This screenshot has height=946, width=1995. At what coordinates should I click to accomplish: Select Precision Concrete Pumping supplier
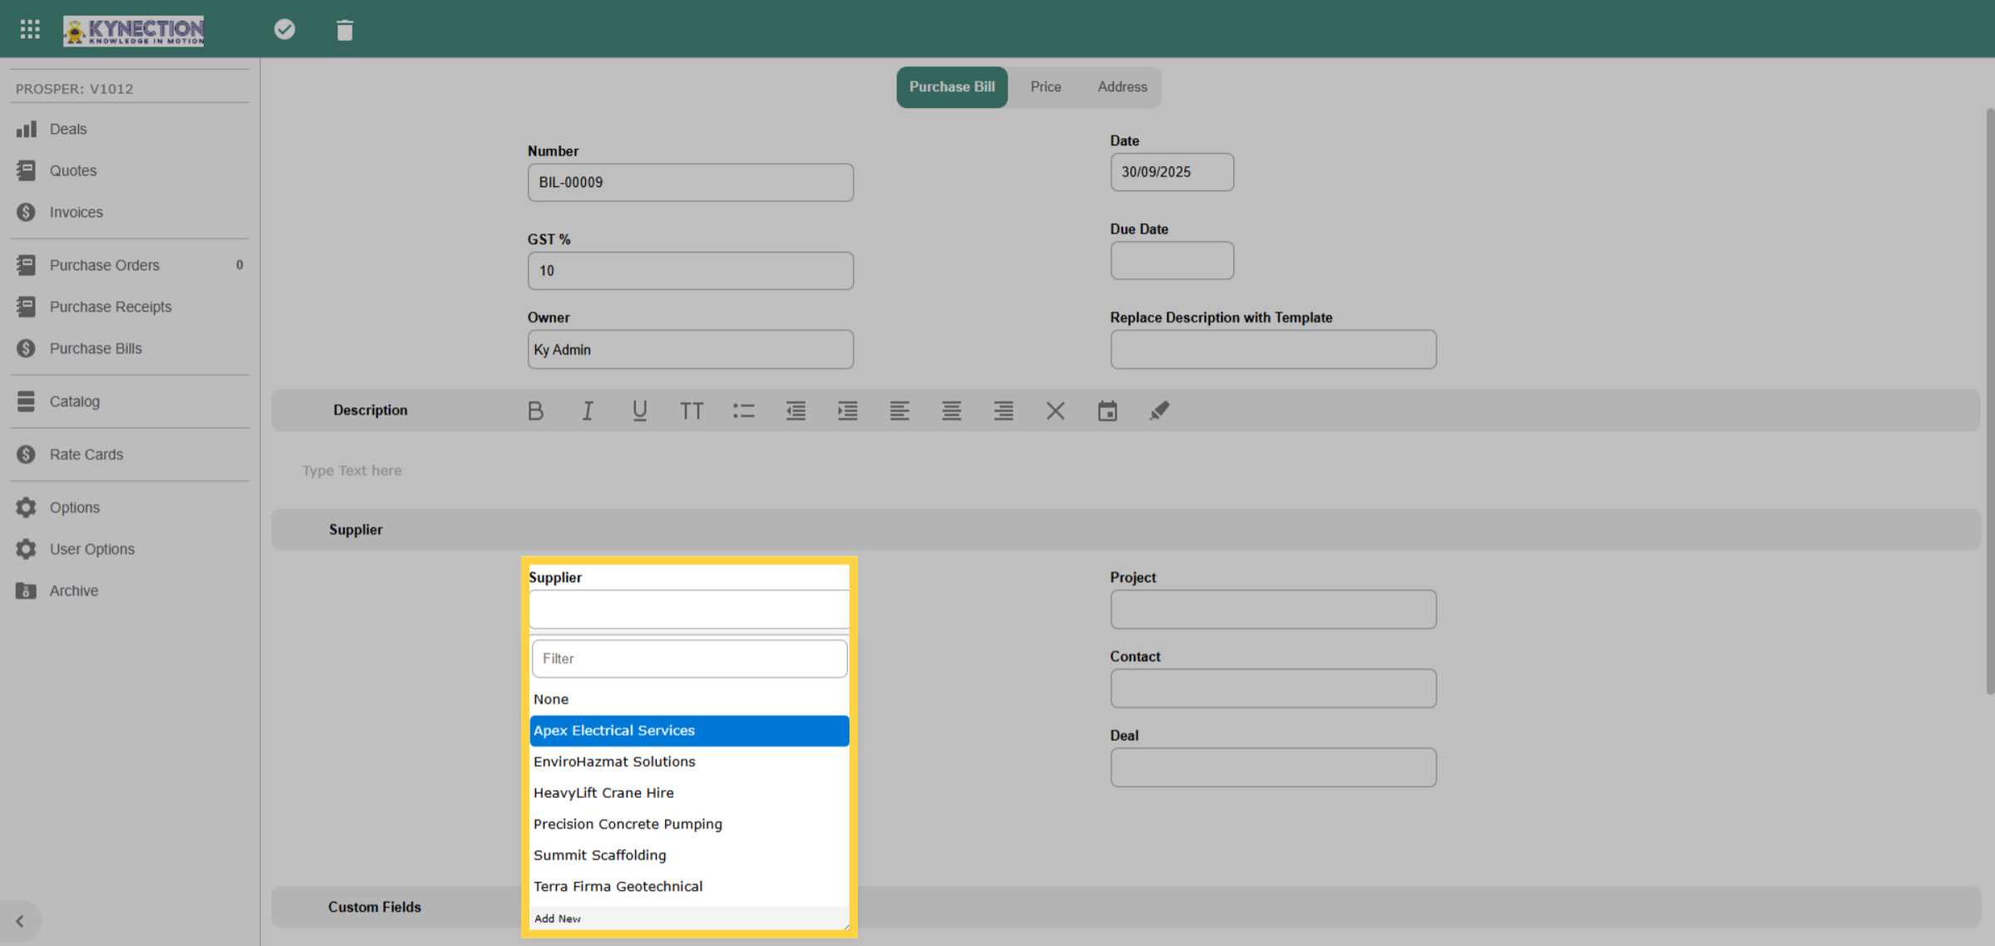pos(690,824)
